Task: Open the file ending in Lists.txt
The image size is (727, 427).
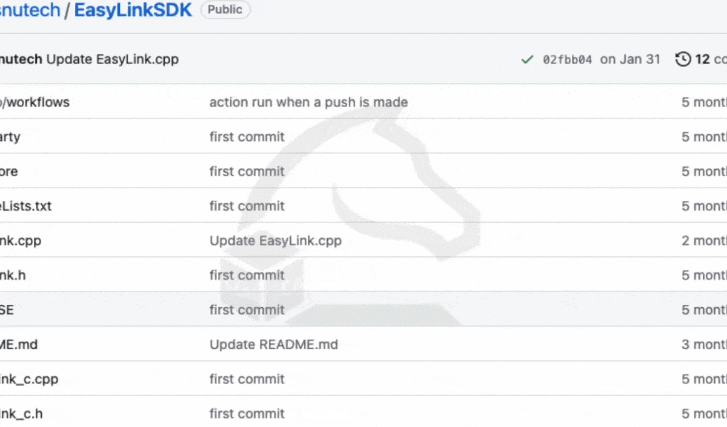Action: [26, 206]
